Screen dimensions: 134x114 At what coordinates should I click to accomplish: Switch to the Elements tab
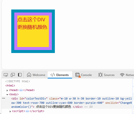click(60, 75)
